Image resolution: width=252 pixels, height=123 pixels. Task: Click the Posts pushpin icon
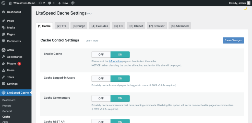pyautogui.click(x=4, y=21)
